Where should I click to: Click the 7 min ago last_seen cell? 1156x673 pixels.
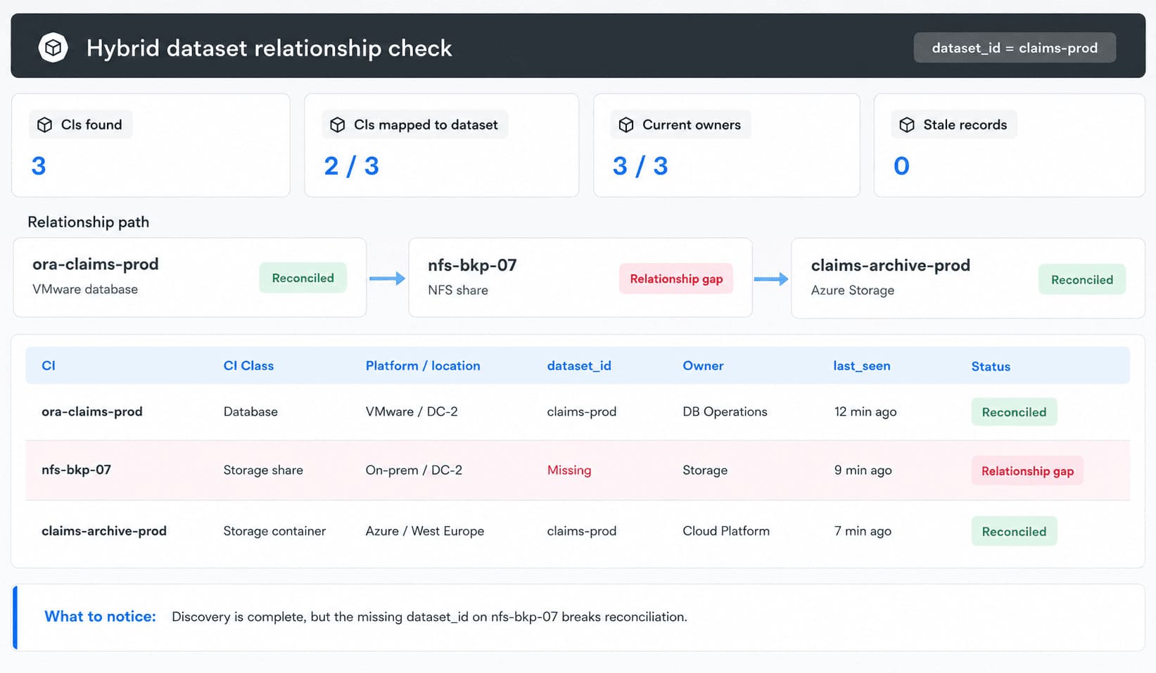pyautogui.click(x=863, y=531)
